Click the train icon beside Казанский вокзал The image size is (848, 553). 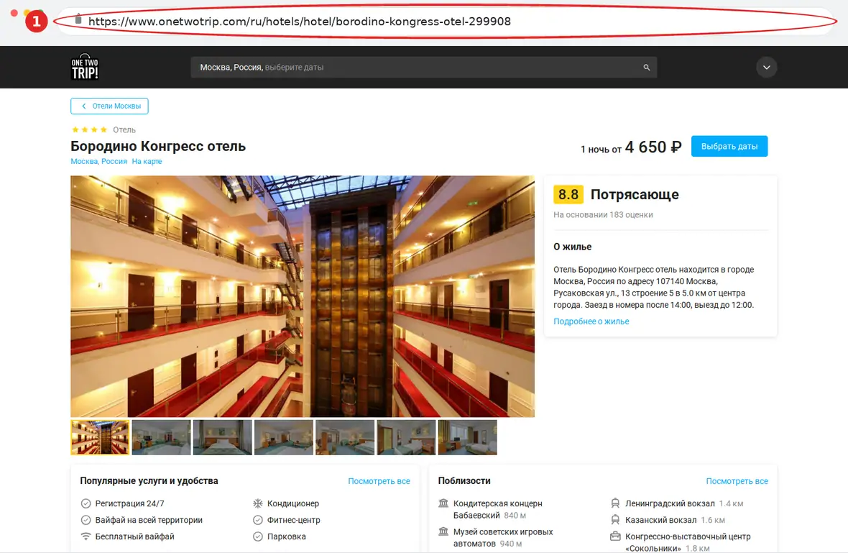click(x=615, y=519)
